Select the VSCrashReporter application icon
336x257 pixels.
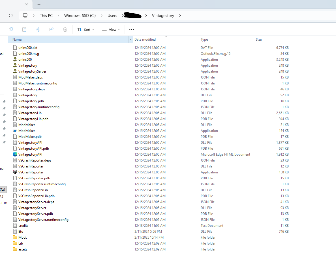click(x=15, y=172)
